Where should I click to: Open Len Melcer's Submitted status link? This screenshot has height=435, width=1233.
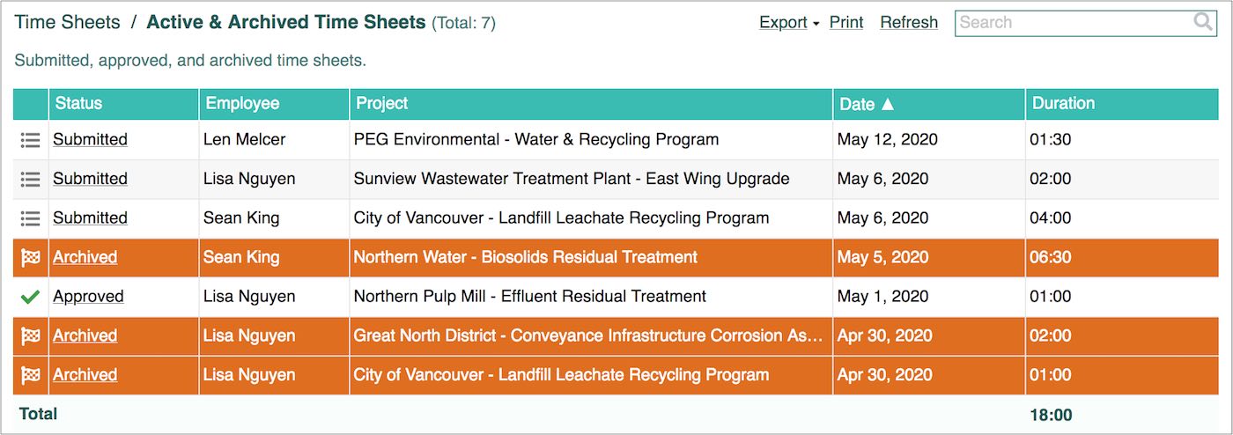point(90,140)
